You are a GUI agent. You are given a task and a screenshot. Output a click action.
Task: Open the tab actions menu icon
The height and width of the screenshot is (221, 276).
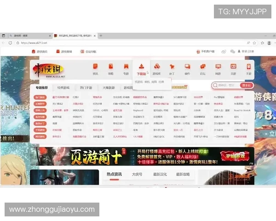click(x=3, y=35)
